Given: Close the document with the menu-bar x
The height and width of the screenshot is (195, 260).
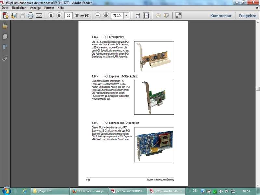Looking at the screenshot, I should tap(257, 8).
